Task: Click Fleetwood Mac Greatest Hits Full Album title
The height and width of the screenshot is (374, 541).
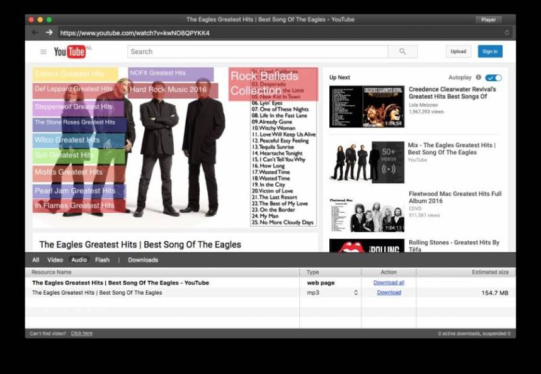Action: 455,197
